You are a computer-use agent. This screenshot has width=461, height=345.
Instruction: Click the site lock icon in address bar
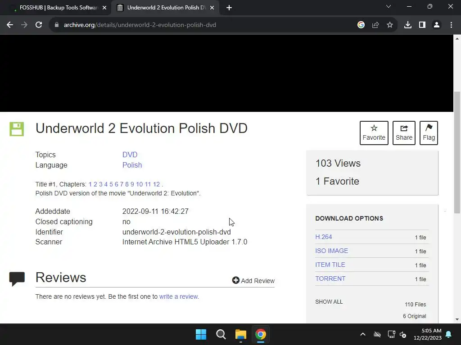tap(57, 25)
